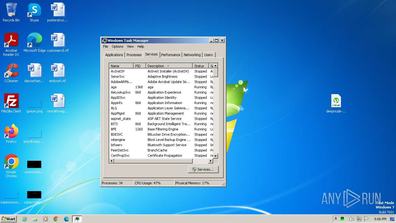
Task: Select the sourcesam file icon
Action: click(34, 167)
